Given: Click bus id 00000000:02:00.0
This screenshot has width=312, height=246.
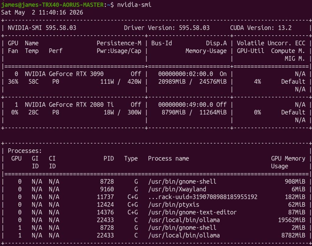Looking at the screenshot, I should pyautogui.click(x=186, y=74).
